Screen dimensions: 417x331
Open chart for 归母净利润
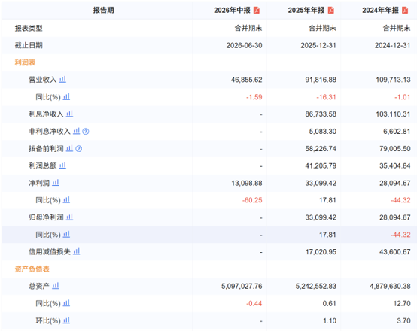pyautogui.click(x=69, y=217)
